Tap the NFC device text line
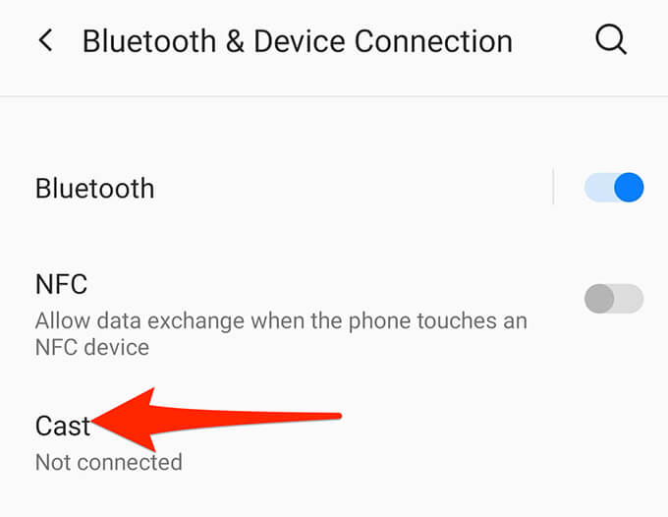Screen dimensions: 668x517 92,347
